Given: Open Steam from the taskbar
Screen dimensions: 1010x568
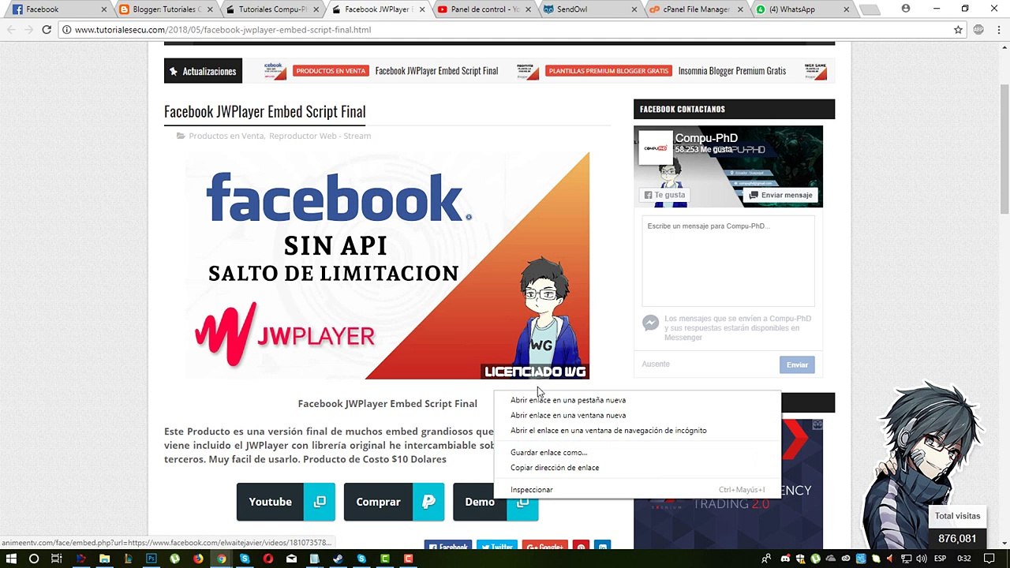Looking at the screenshot, I should pos(338,559).
